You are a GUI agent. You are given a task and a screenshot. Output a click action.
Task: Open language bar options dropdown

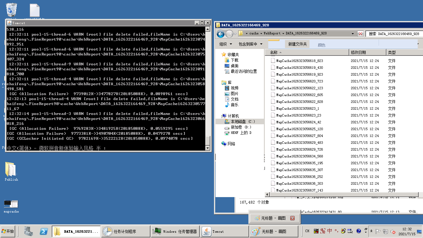coord(366,232)
